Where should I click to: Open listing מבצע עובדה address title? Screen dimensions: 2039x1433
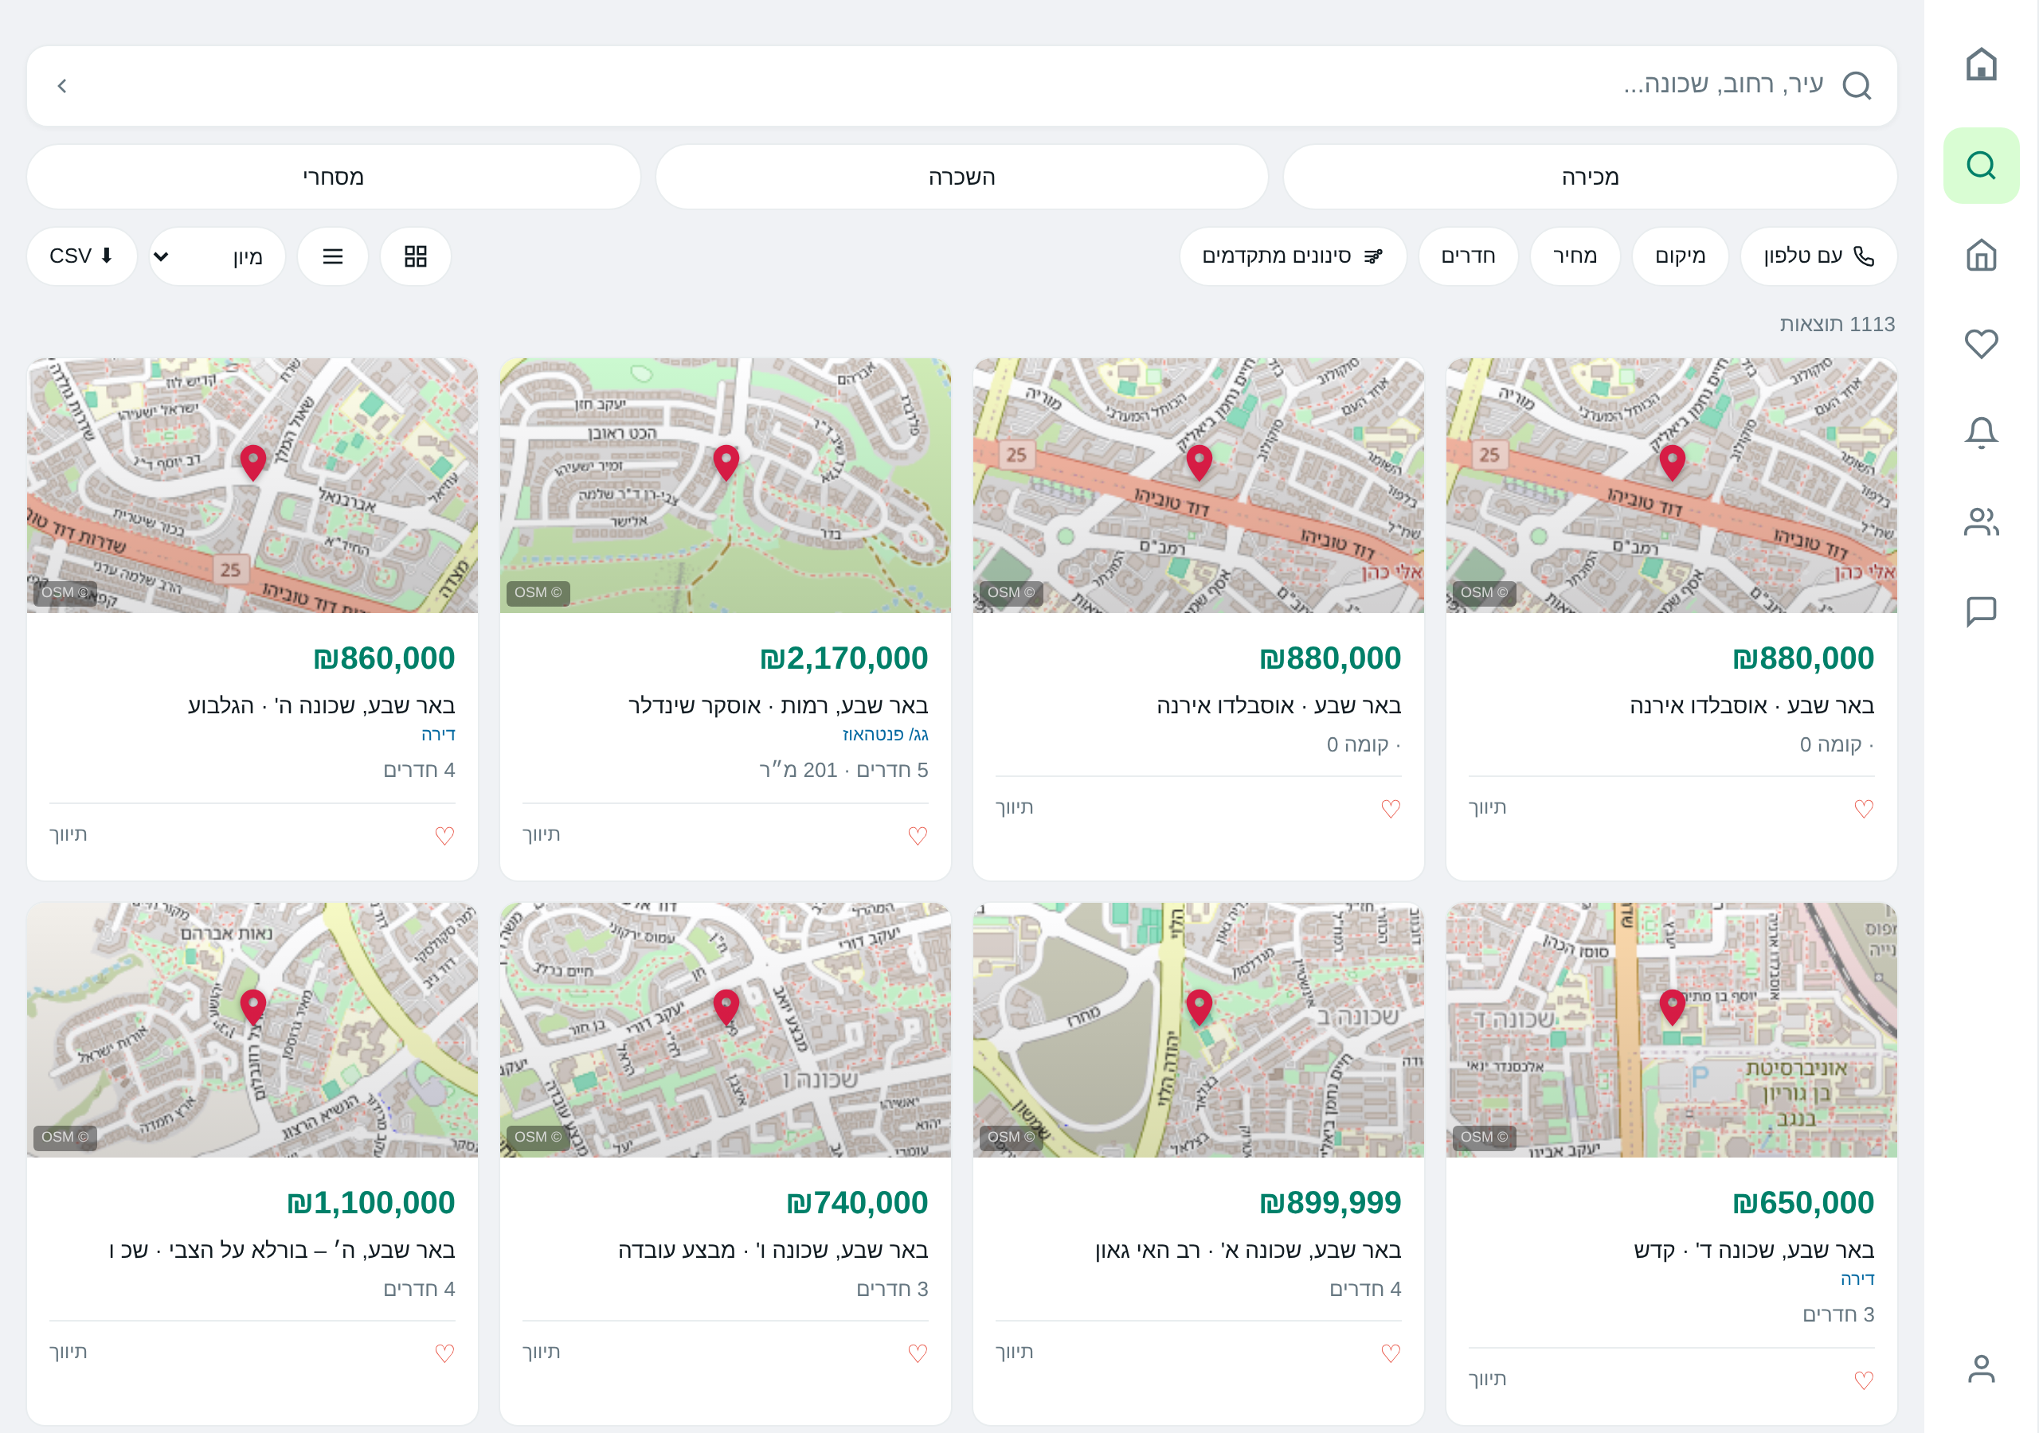(x=773, y=1249)
